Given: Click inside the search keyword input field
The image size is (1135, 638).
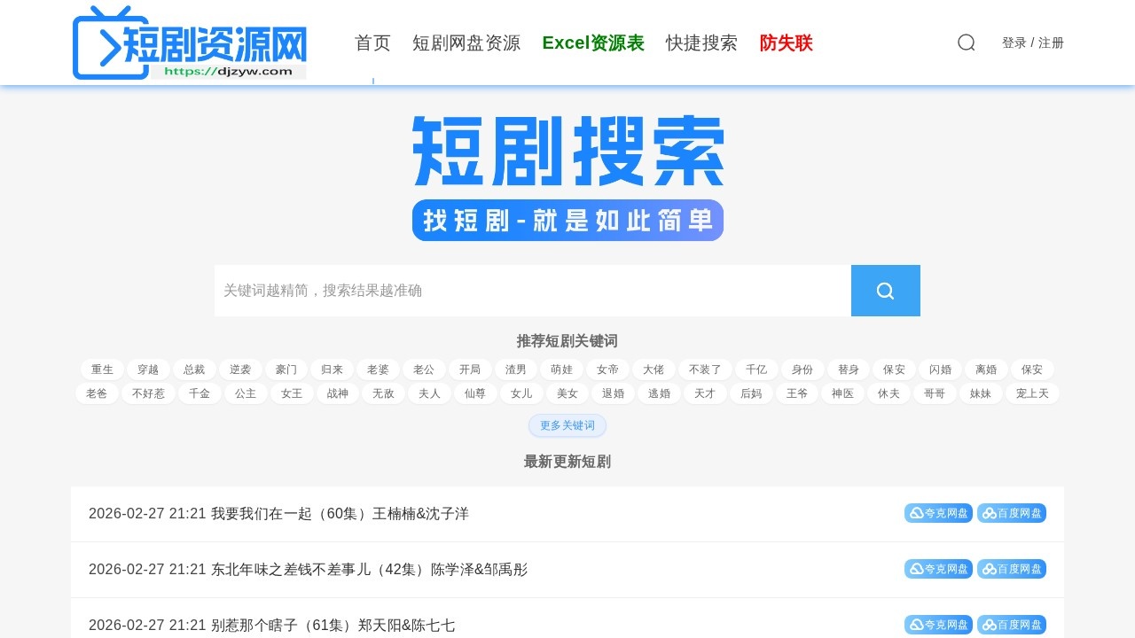Looking at the screenshot, I should tap(532, 291).
